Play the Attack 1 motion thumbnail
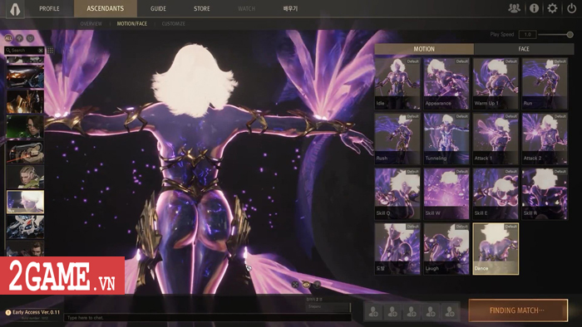The height and width of the screenshot is (327, 582). click(496, 139)
